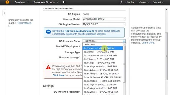Follow the Click here link in warning
Viewport: 170px width, 95px height.
point(58,75)
